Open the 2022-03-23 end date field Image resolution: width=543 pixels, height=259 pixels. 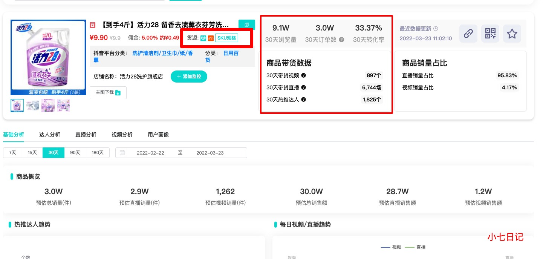click(x=209, y=152)
